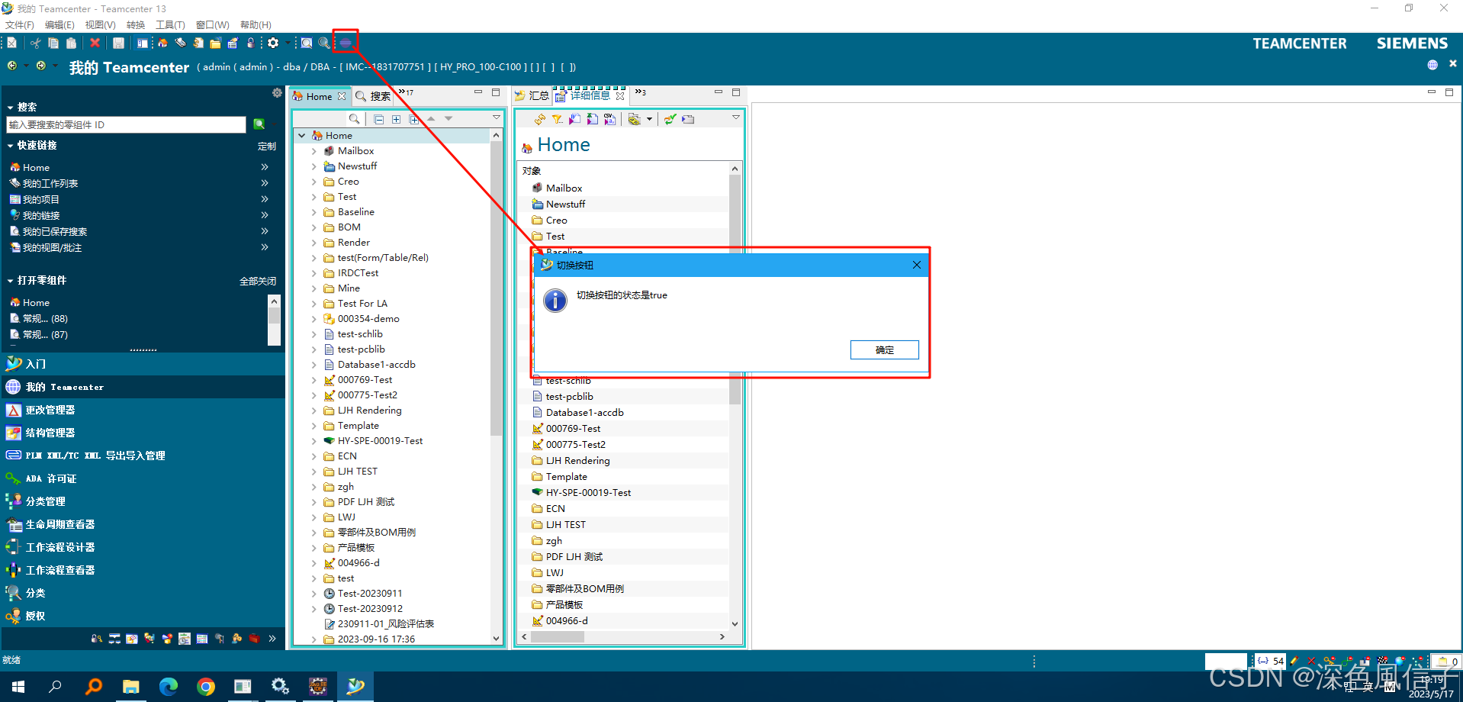Click the home folder icon in the main toolbar
The height and width of the screenshot is (702, 1463).
pos(162,43)
